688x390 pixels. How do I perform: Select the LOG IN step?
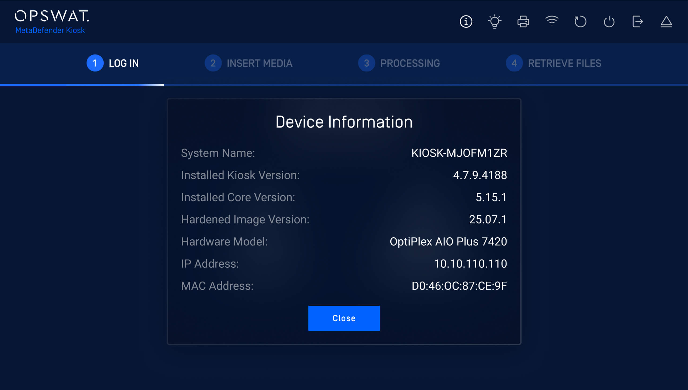click(124, 63)
